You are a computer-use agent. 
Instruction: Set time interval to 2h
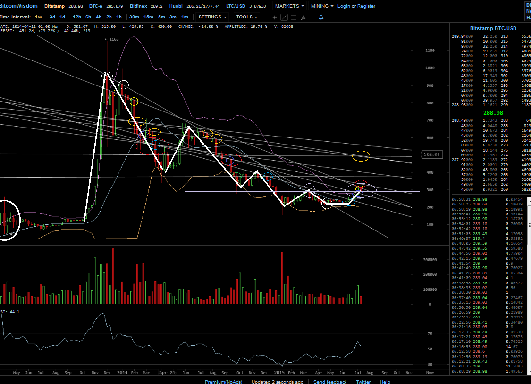click(x=109, y=17)
